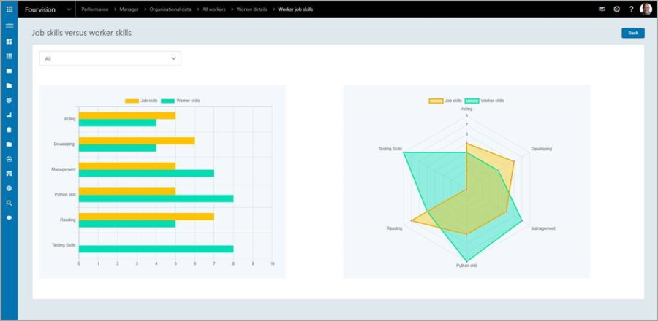658x321 pixels.
Task: Click the 'Reading' radar chart label
Action: (x=395, y=228)
